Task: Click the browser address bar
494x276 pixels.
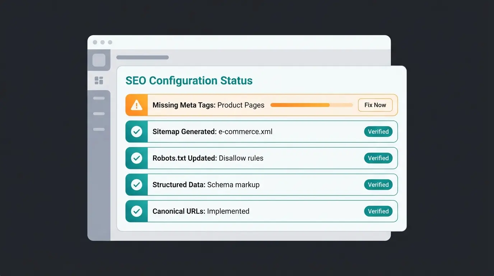Action: [143, 57]
